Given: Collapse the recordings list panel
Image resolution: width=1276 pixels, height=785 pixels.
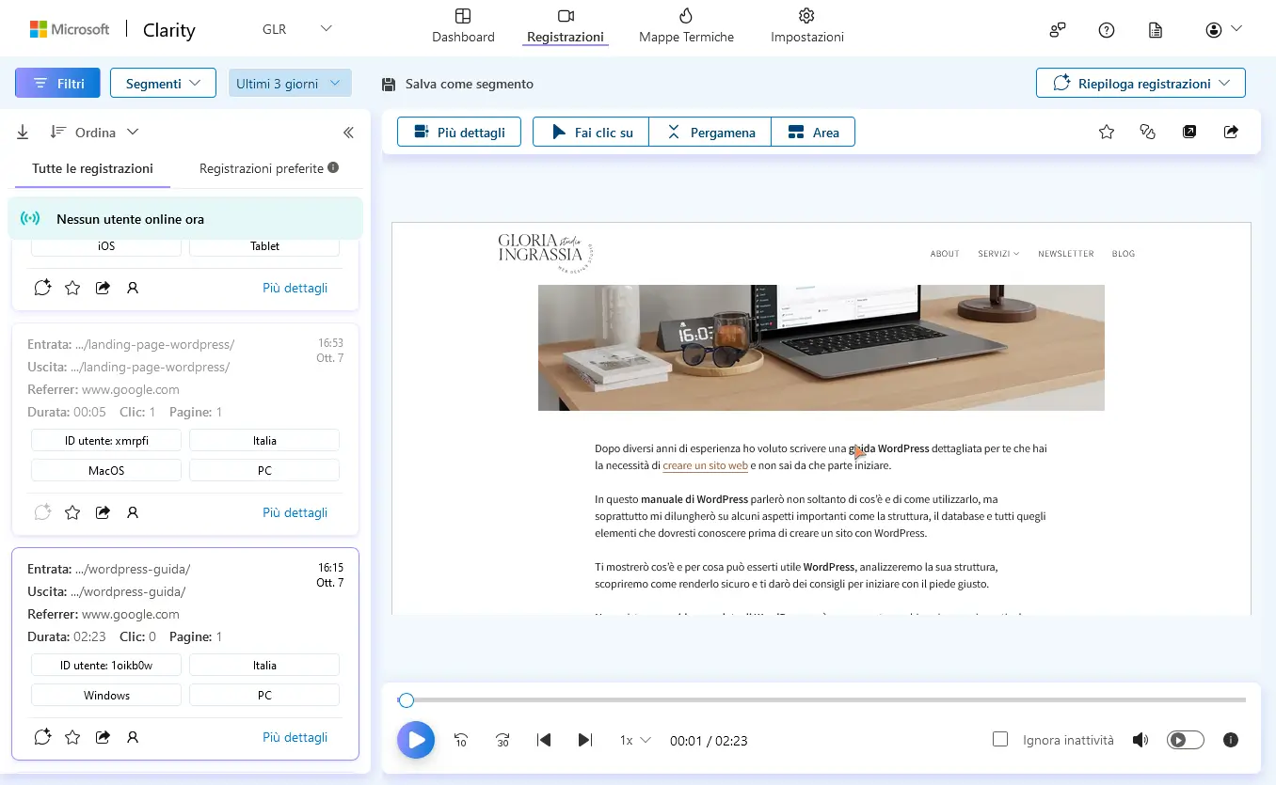Looking at the screenshot, I should coord(348,133).
